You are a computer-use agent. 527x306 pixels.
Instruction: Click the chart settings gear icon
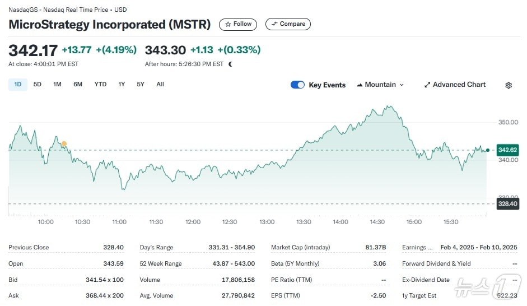point(509,85)
